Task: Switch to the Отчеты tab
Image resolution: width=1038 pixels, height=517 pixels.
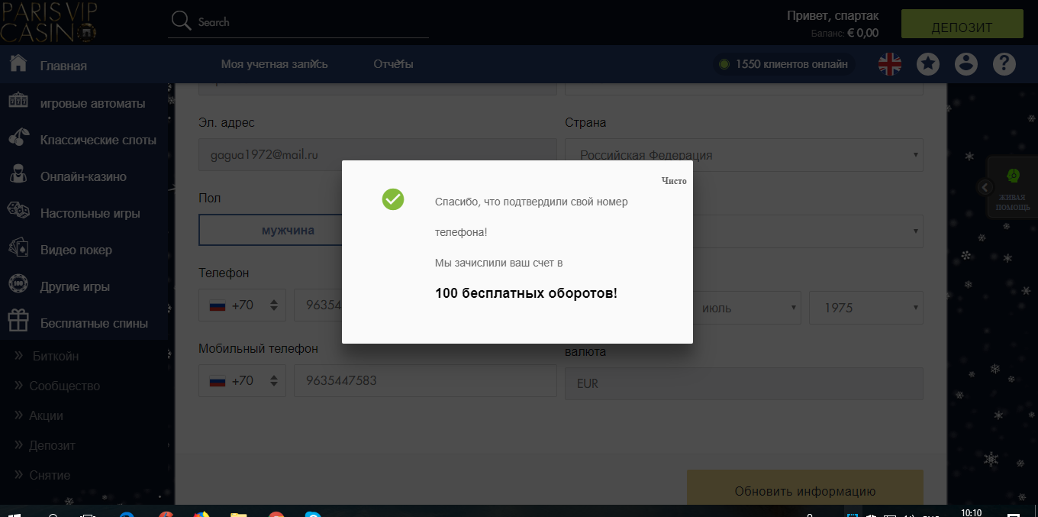Action: click(393, 64)
